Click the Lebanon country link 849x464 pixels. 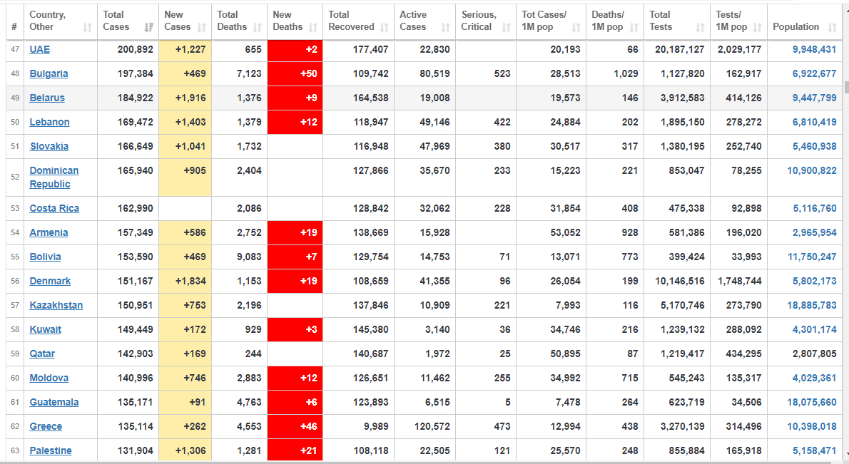pyautogui.click(x=49, y=122)
